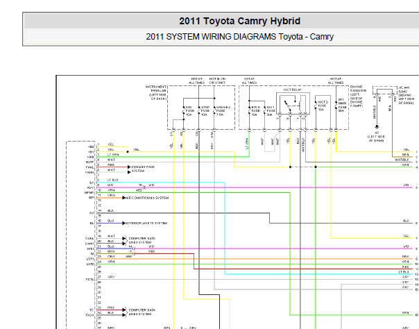This screenshot has width=419, height=329.
Task: Click the A3 ground symbol
Action: [377, 127]
